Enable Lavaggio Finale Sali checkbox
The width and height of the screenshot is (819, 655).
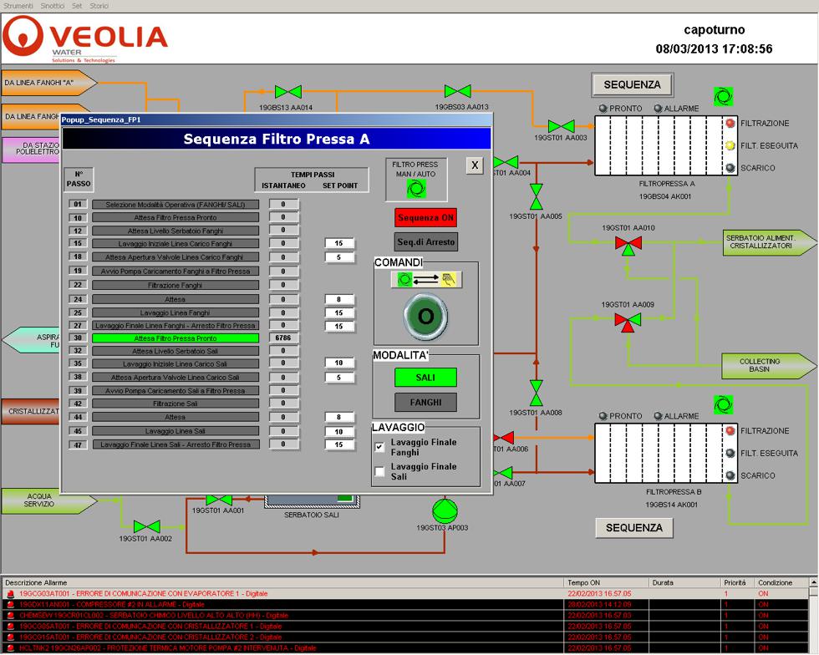[x=379, y=472]
